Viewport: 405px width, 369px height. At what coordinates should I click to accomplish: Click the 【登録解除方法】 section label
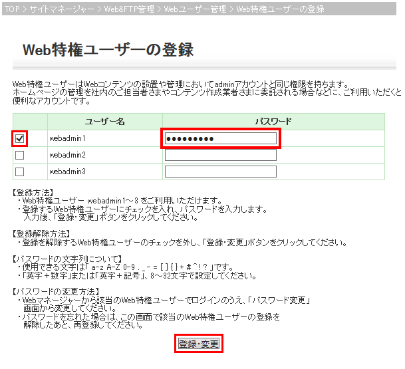41,233
